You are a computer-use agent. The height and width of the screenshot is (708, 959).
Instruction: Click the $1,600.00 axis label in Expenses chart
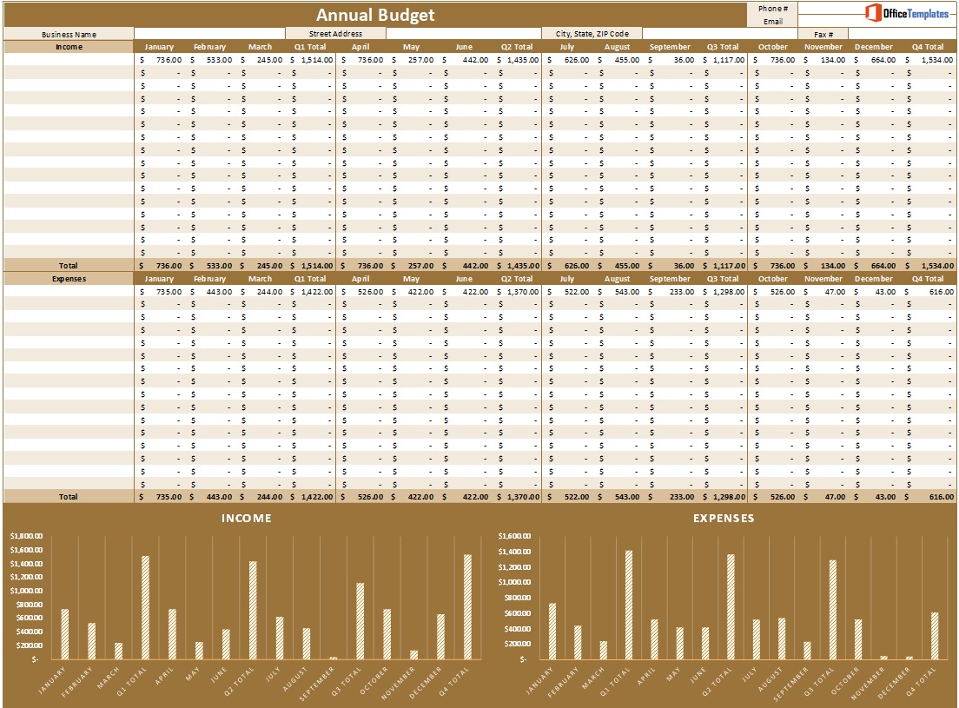[514, 536]
